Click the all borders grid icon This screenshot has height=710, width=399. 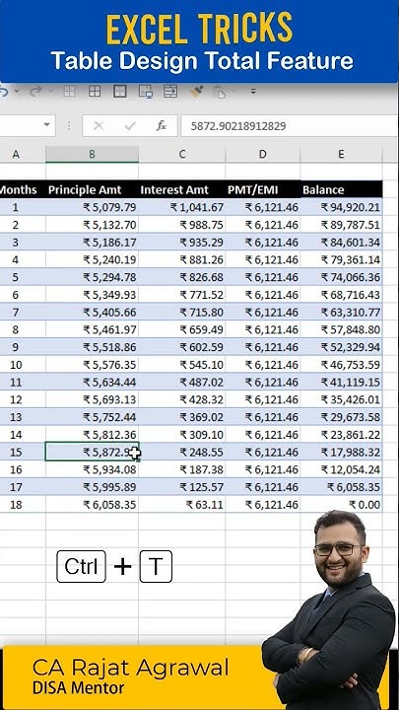[95, 92]
